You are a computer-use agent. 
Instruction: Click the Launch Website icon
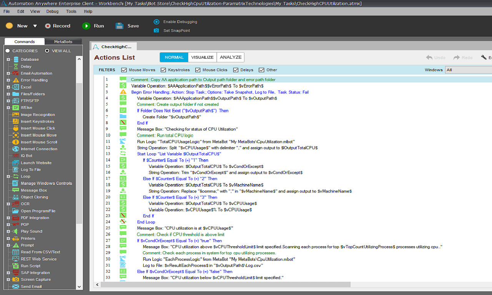[x=16, y=163]
